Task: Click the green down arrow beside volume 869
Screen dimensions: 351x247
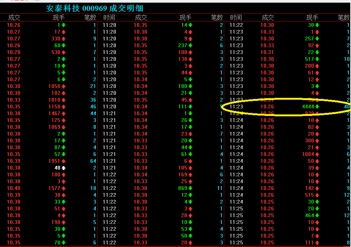Action: click(190, 188)
